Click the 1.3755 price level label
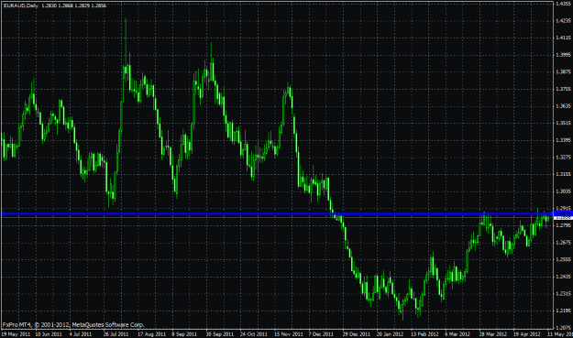The height and width of the screenshot is (338, 573). pos(563,89)
